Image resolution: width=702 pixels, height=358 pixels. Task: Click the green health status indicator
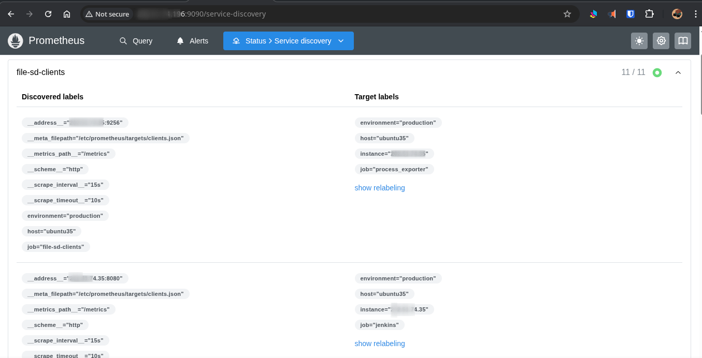(657, 72)
